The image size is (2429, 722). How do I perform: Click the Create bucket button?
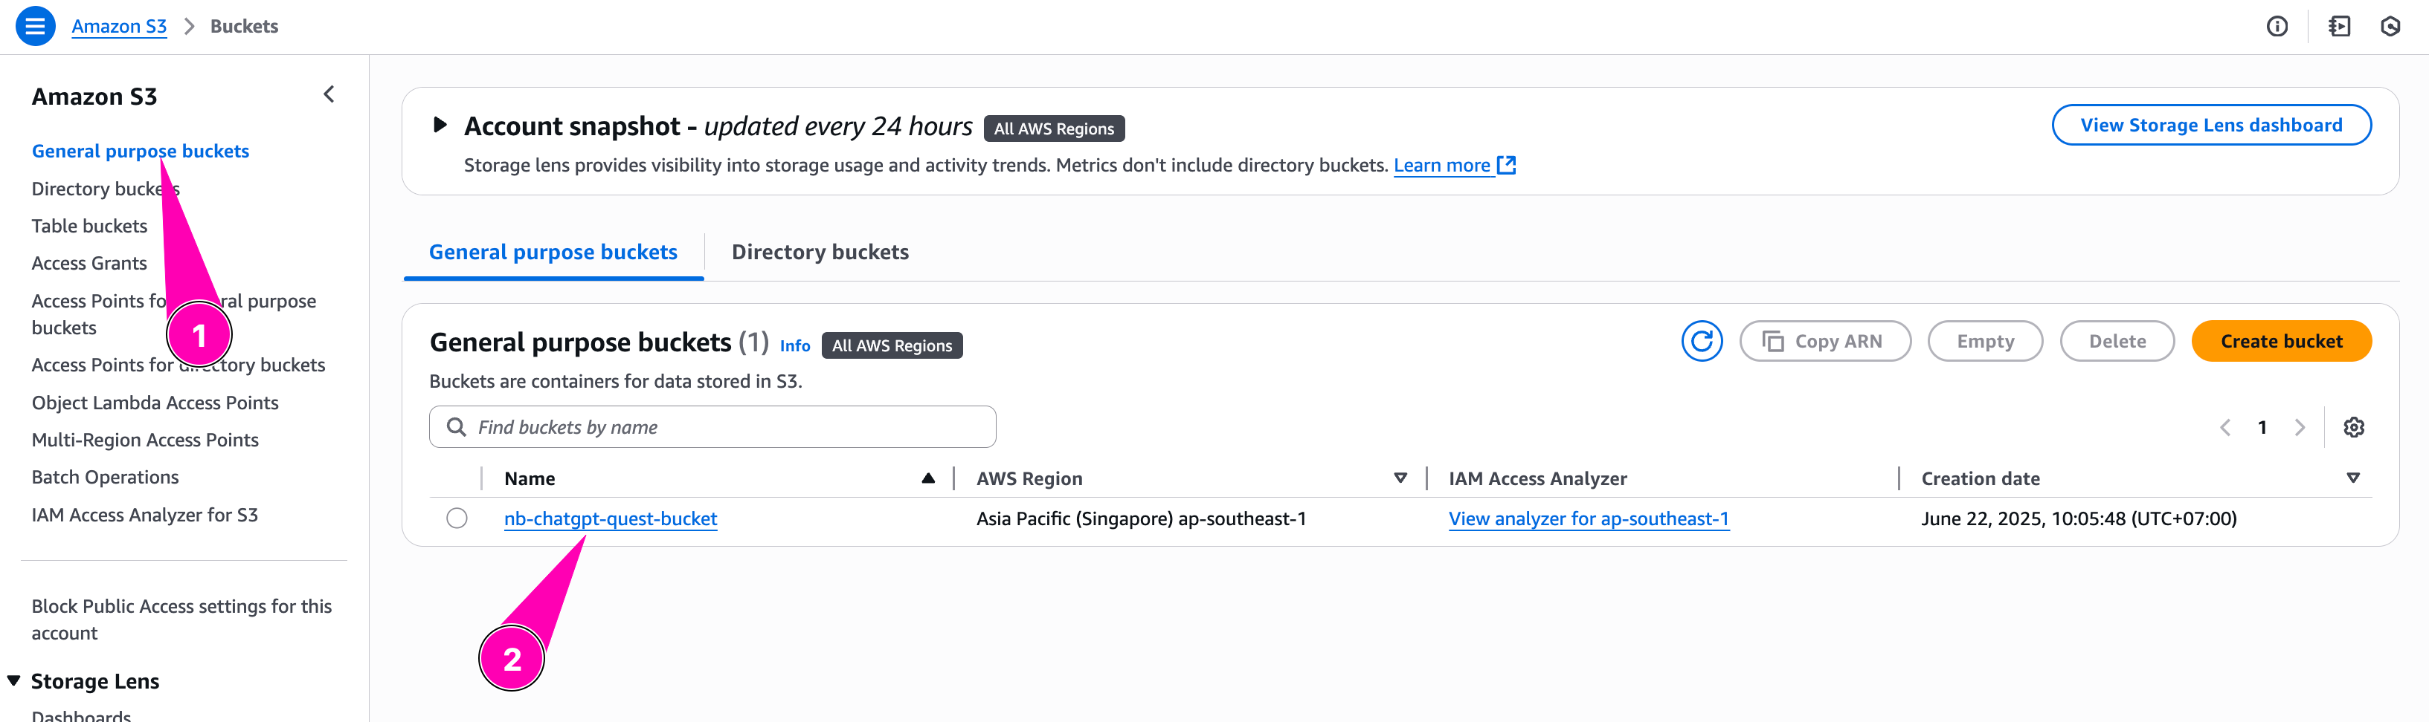tap(2280, 341)
